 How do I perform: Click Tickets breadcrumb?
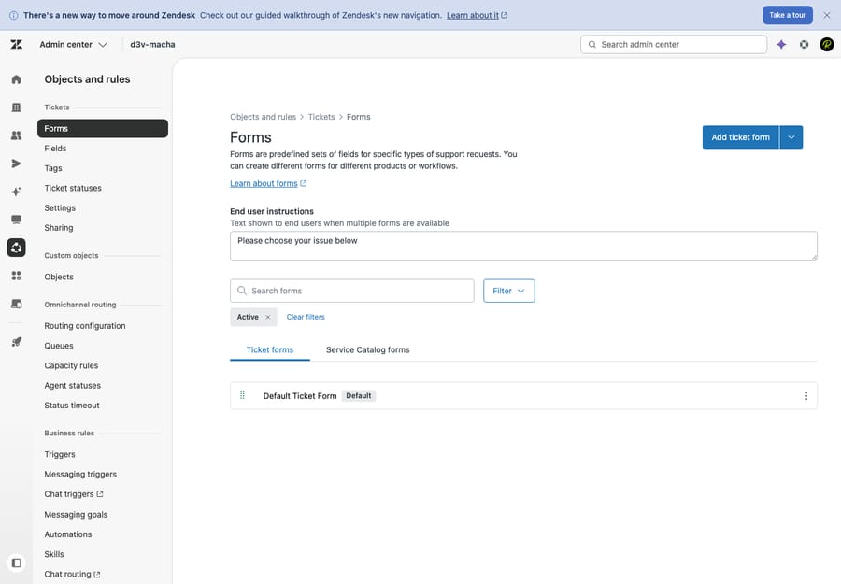(321, 117)
